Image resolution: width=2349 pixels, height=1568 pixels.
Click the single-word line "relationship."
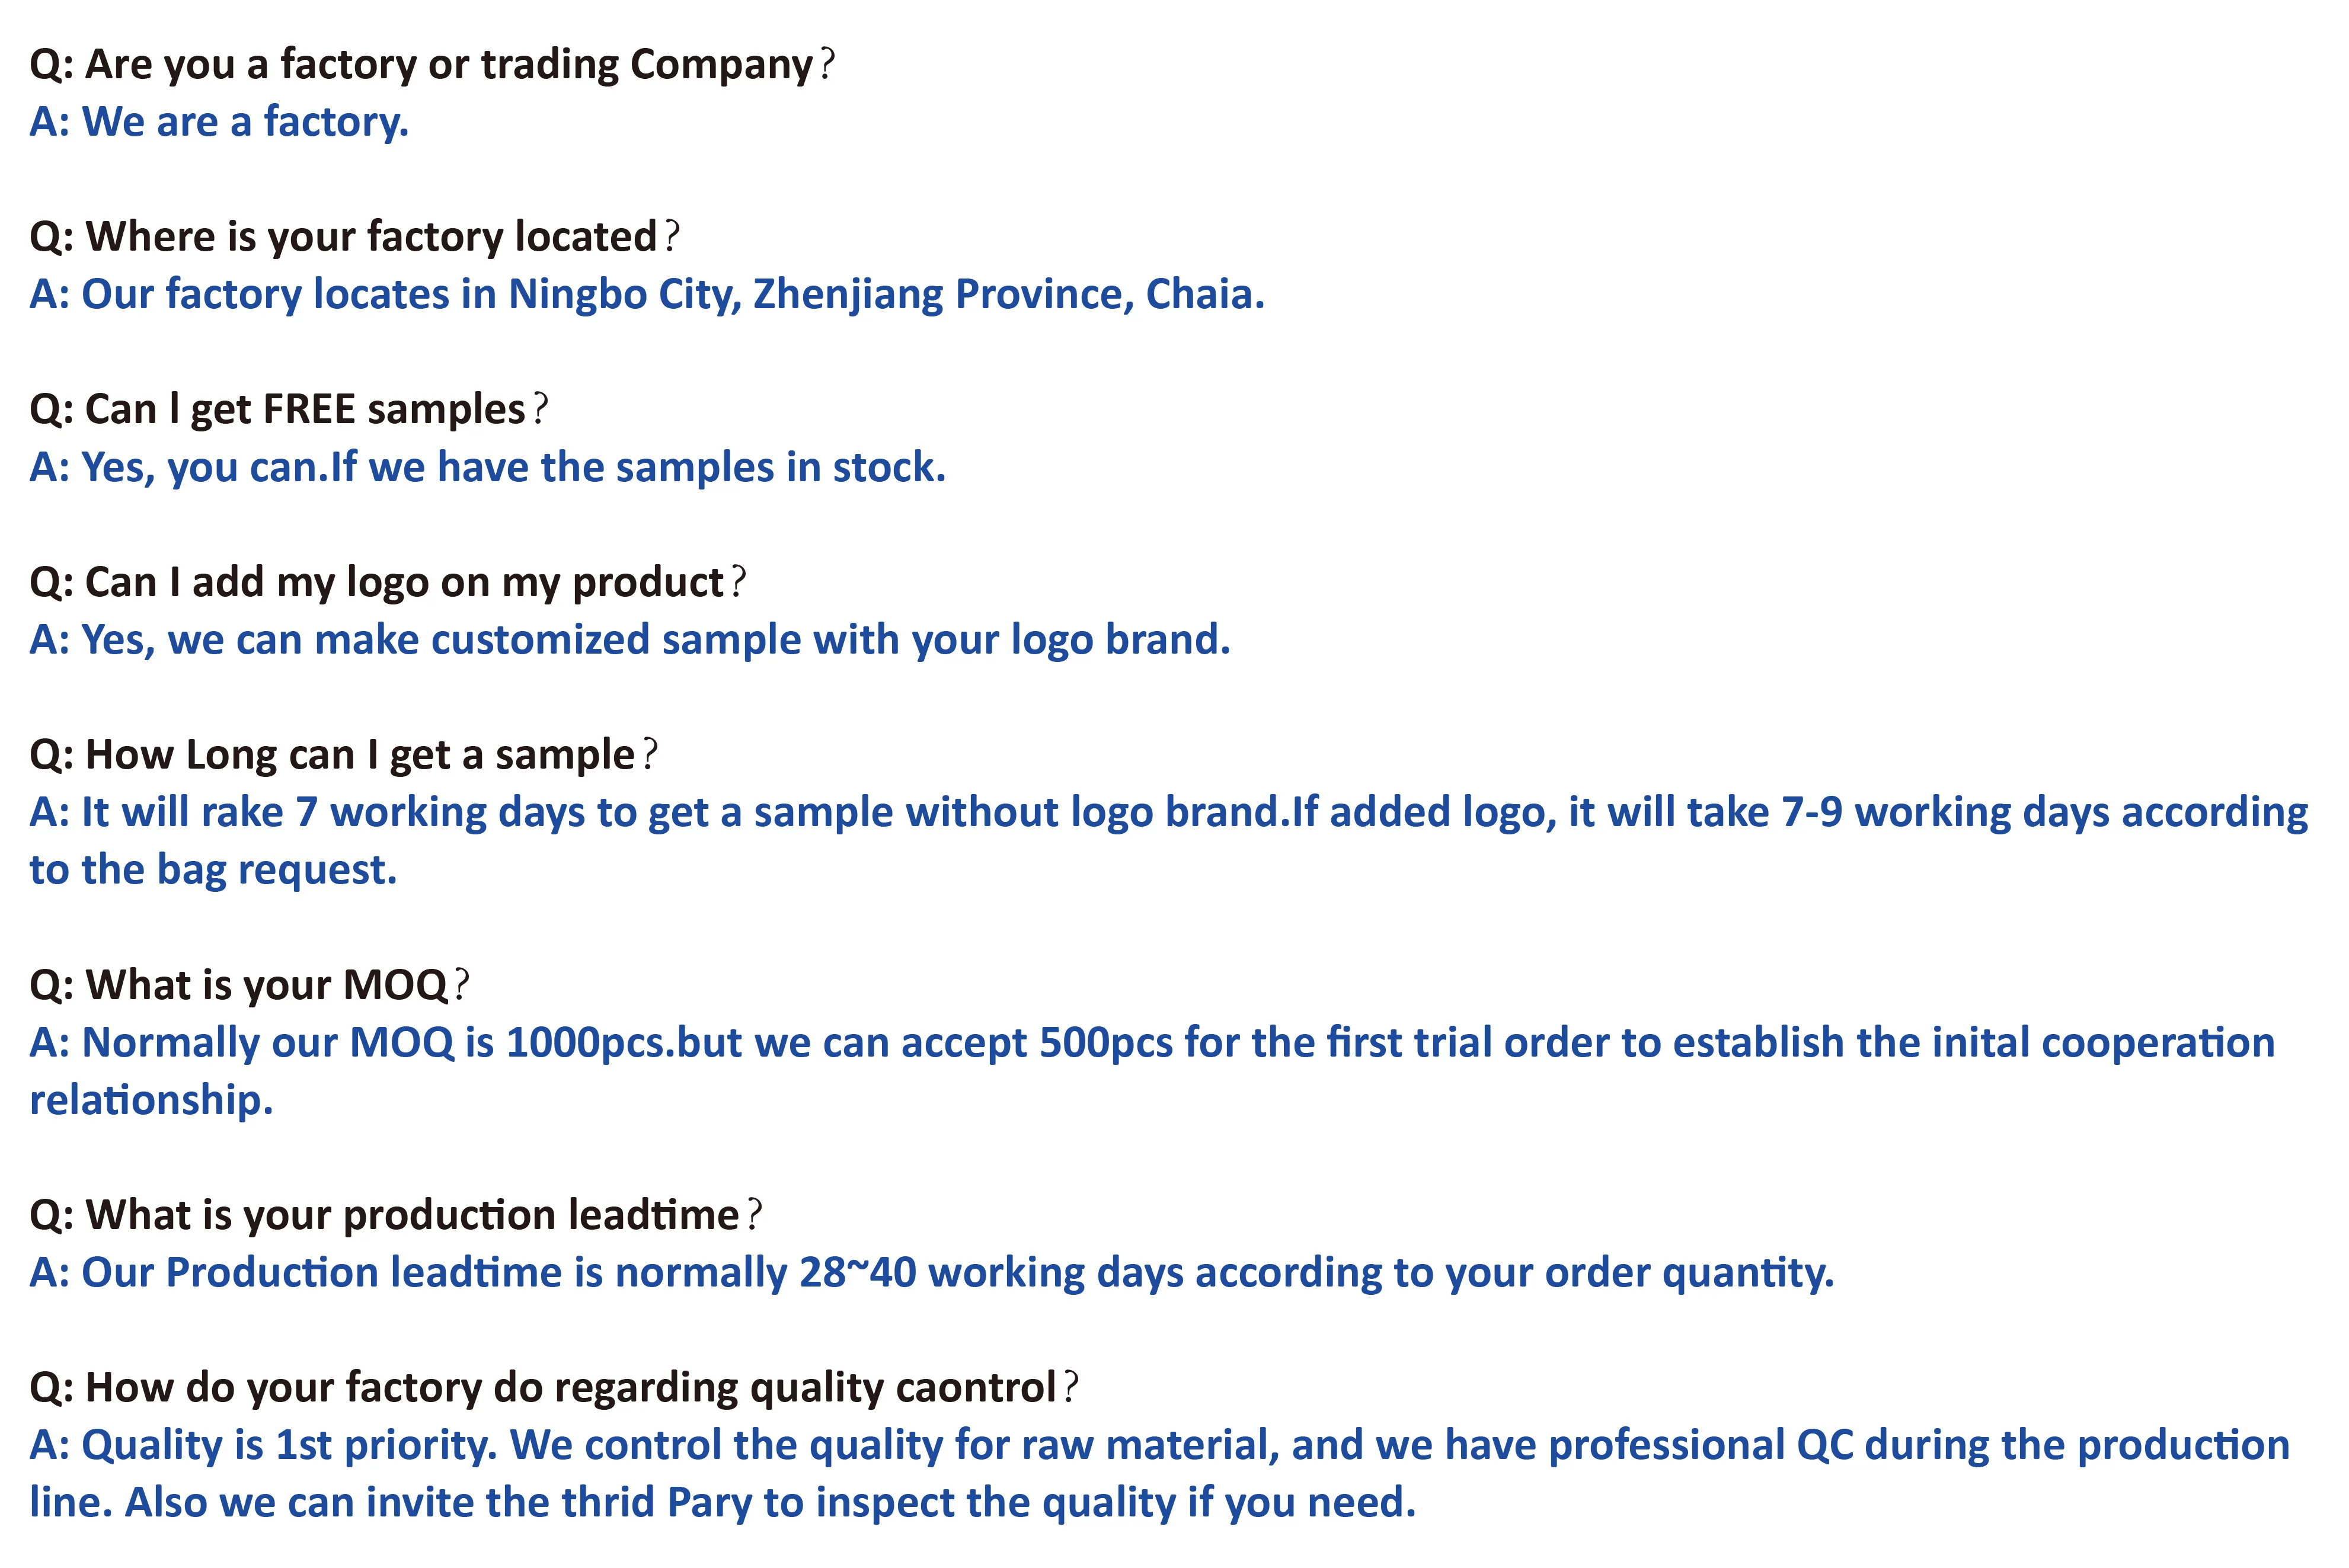point(151,1100)
